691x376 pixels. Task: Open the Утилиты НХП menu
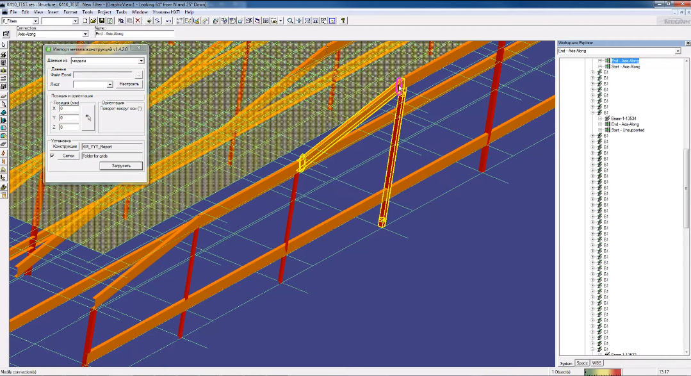click(x=166, y=12)
